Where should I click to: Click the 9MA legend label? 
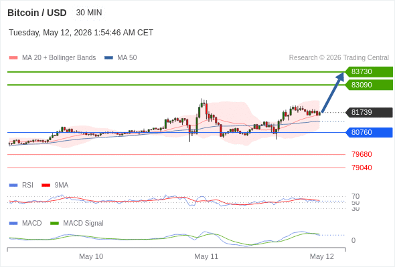62,186
